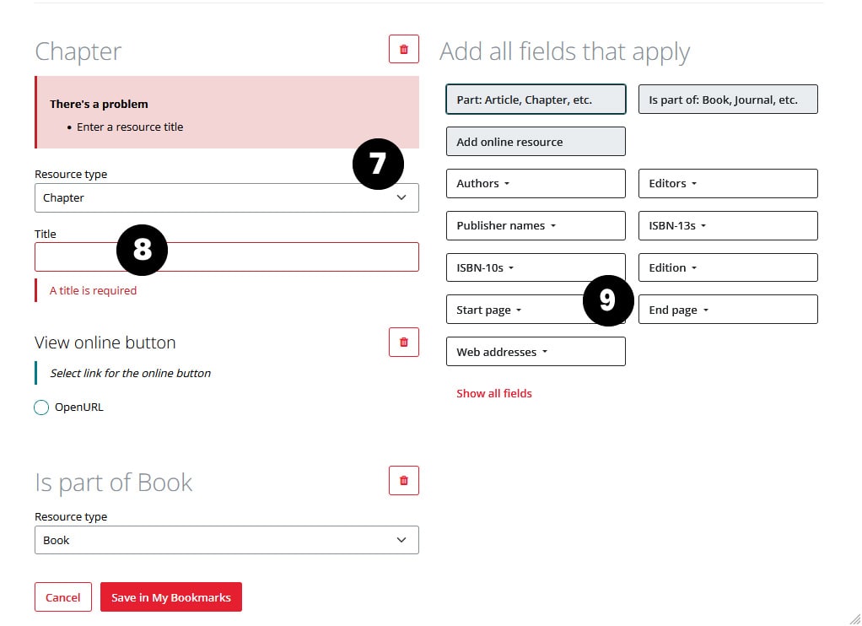The width and height of the screenshot is (862, 626).
Task: Expand the ISBN-10s dropdown
Action: pos(535,268)
